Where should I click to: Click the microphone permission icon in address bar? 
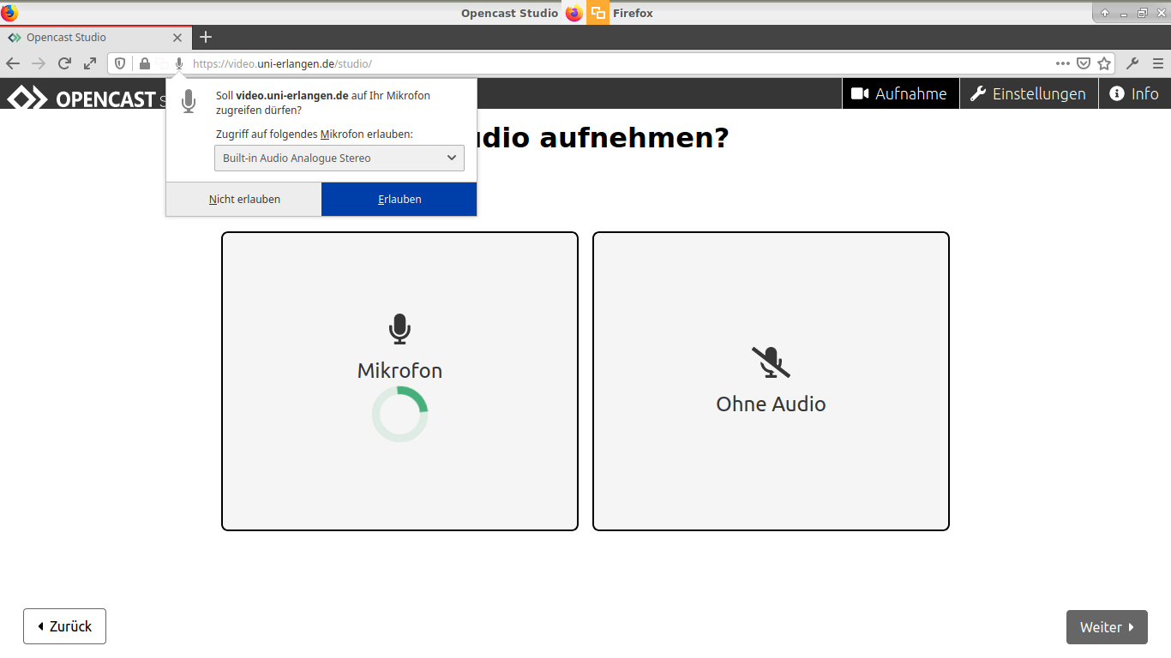click(179, 63)
